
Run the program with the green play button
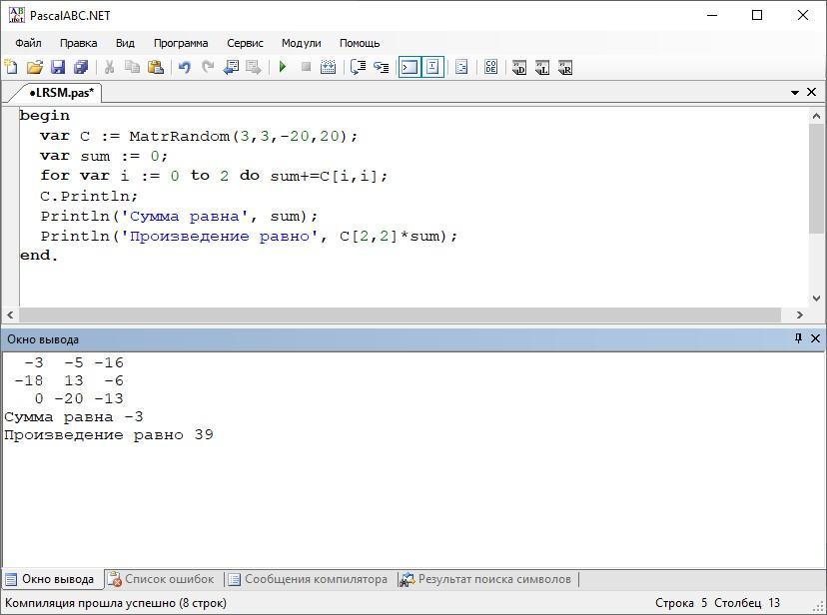click(283, 68)
